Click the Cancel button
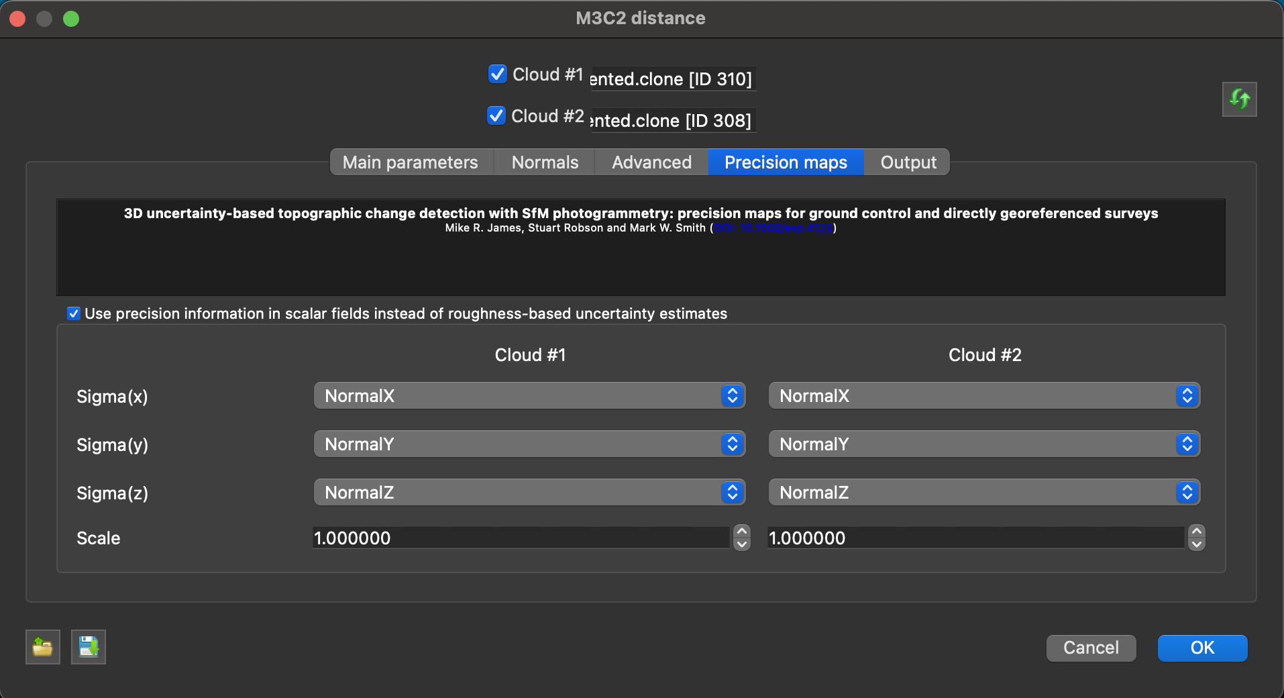The height and width of the screenshot is (698, 1284). pyautogui.click(x=1091, y=648)
